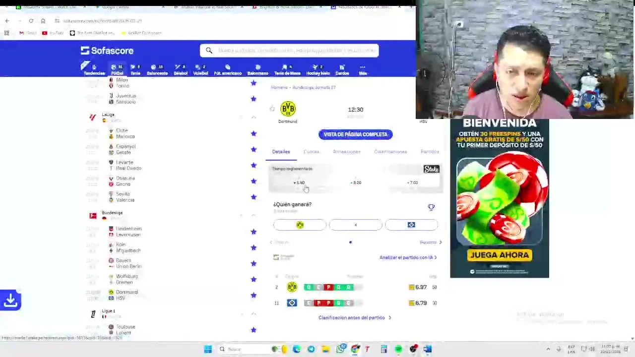
Task: Toggle favorite star for Sevilla vs Valencia
Action: pyautogui.click(x=254, y=197)
